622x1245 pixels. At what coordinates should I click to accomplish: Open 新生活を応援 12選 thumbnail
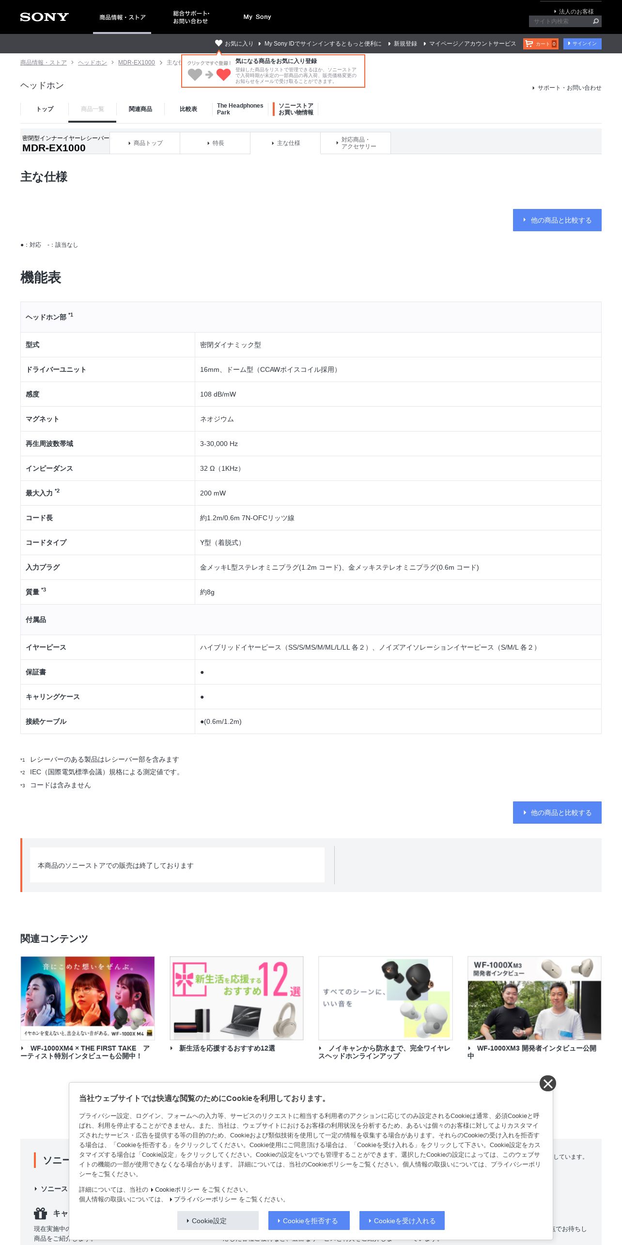[x=236, y=998]
